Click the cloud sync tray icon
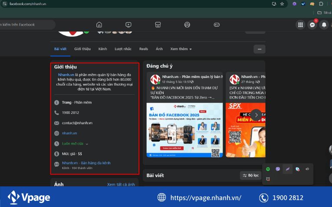The image size is (332, 207). click(x=307, y=169)
